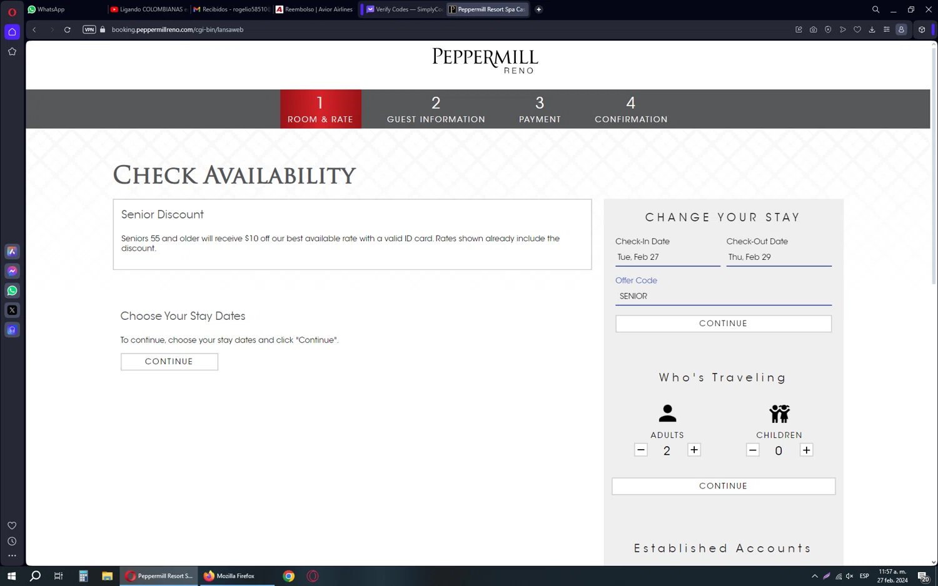The image size is (938, 586).
Task: Open the Windows Start menu
Action: click(11, 576)
